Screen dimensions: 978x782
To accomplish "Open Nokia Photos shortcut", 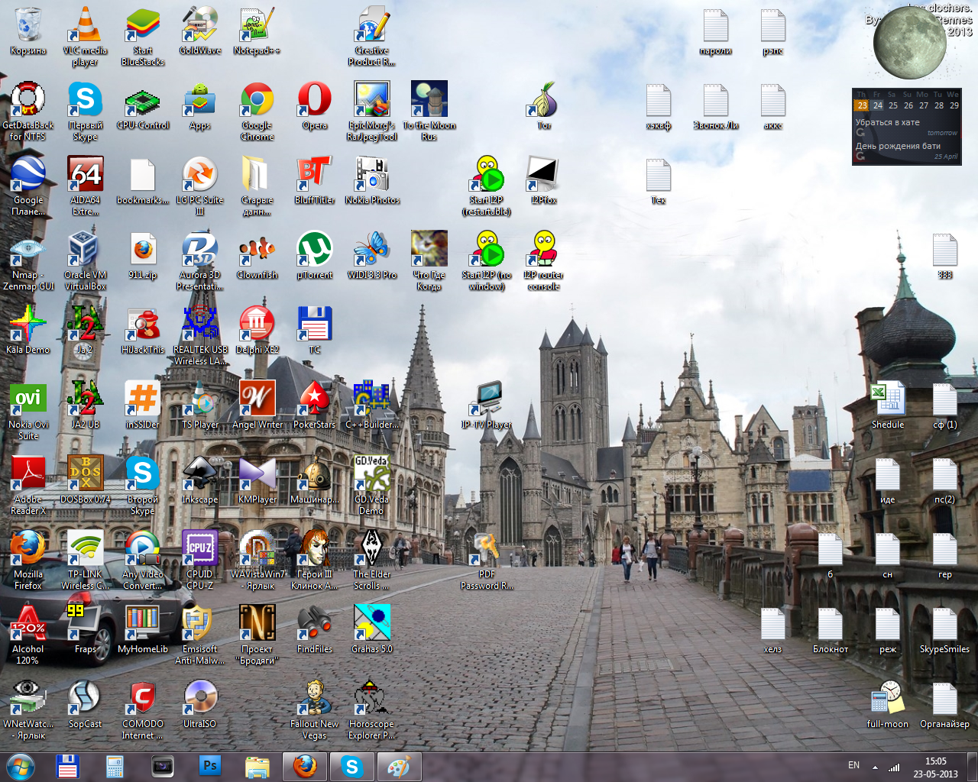I will coord(372,181).
